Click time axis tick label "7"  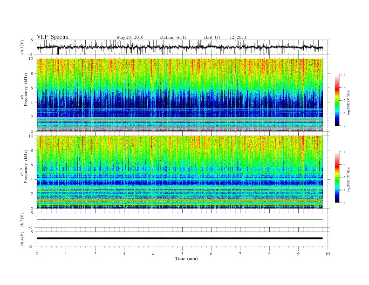point(240,254)
